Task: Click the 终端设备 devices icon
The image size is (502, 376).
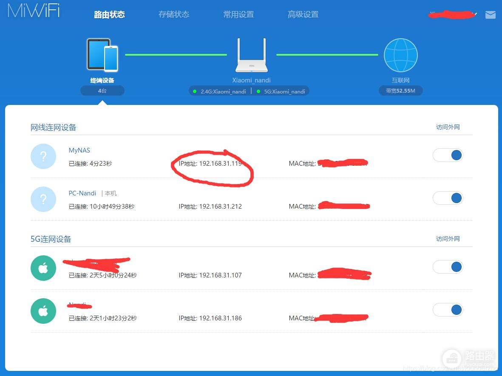Action: (x=102, y=54)
